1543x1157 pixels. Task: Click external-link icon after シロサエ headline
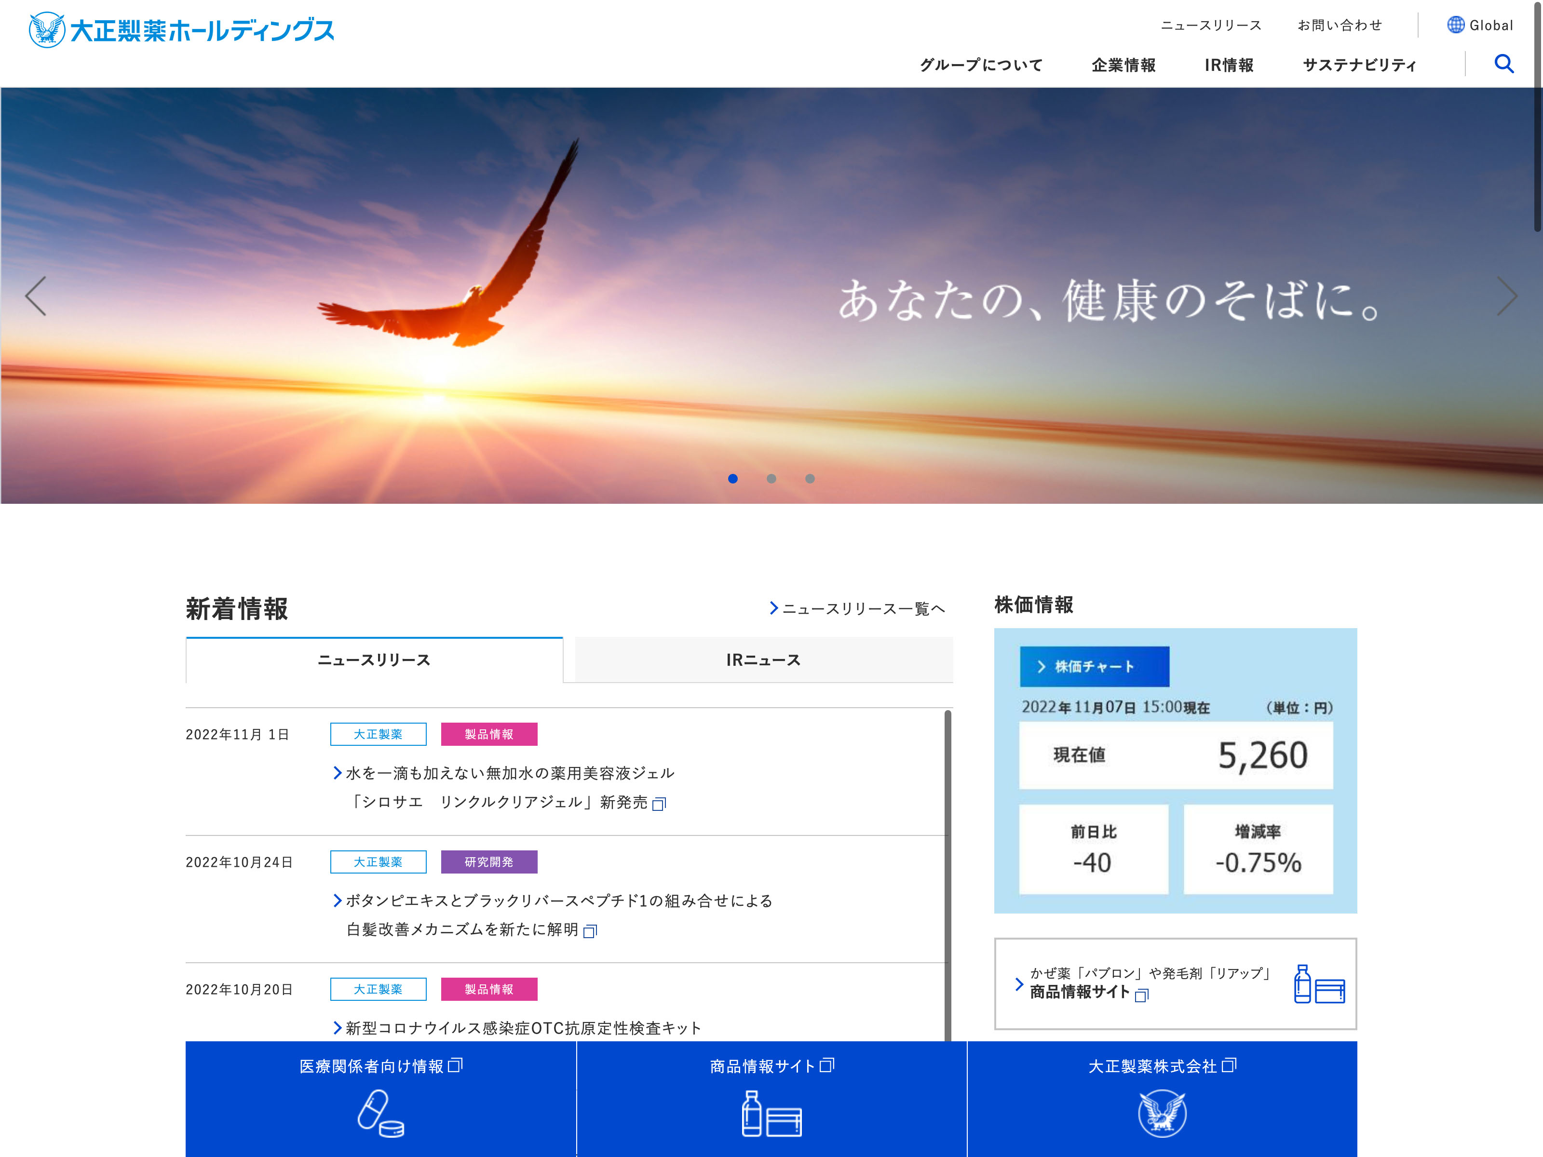tap(659, 804)
